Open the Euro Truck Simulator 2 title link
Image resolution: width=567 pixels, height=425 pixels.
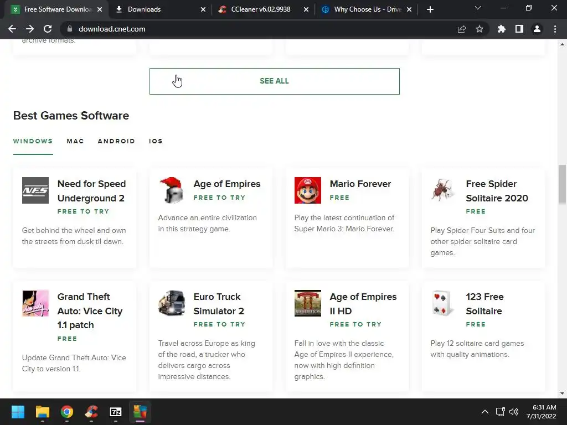tap(218, 304)
